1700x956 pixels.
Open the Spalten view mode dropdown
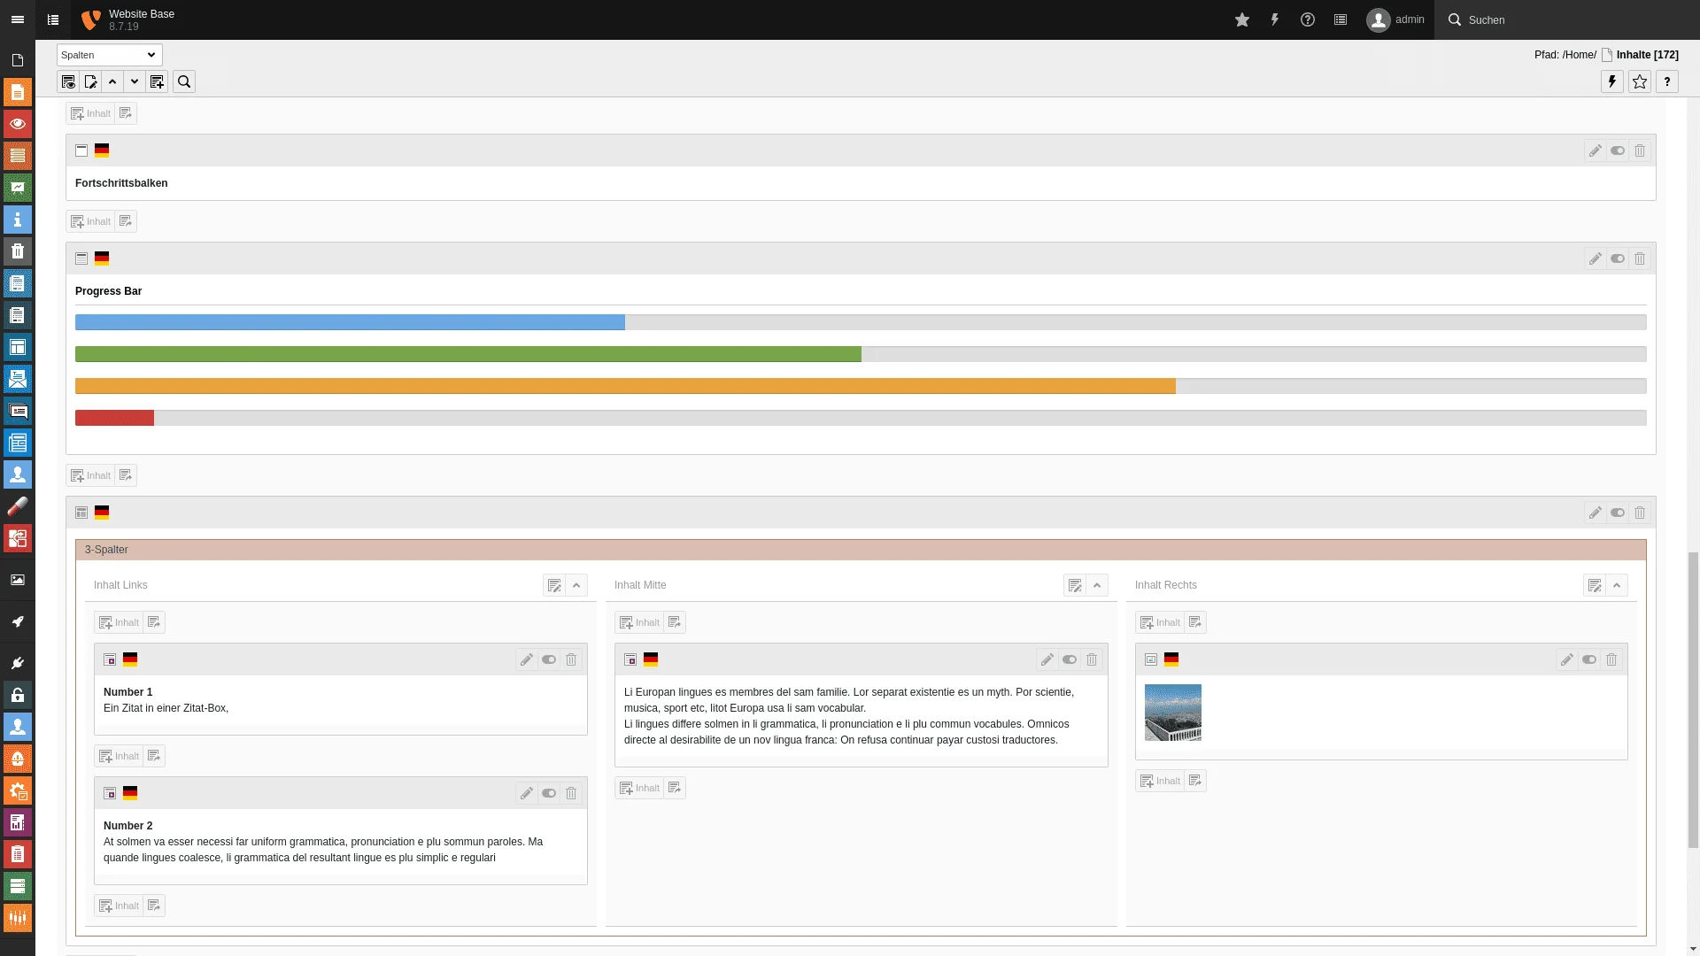108,55
